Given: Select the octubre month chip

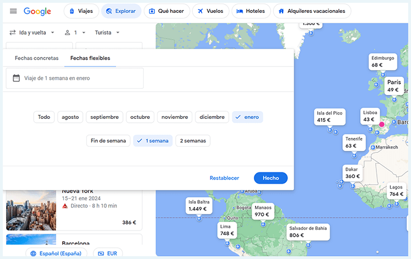Looking at the screenshot, I should pos(140,117).
